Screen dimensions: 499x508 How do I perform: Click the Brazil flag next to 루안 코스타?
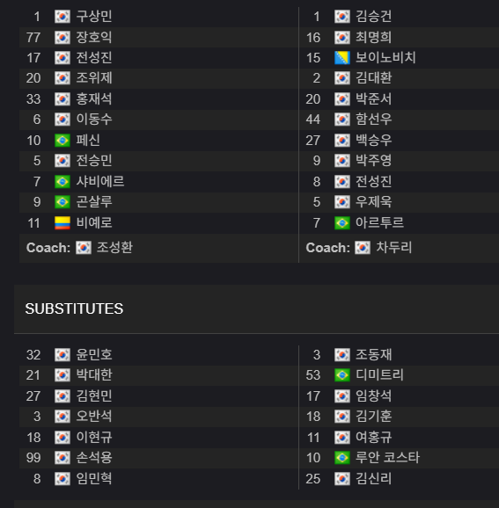tap(342, 458)
